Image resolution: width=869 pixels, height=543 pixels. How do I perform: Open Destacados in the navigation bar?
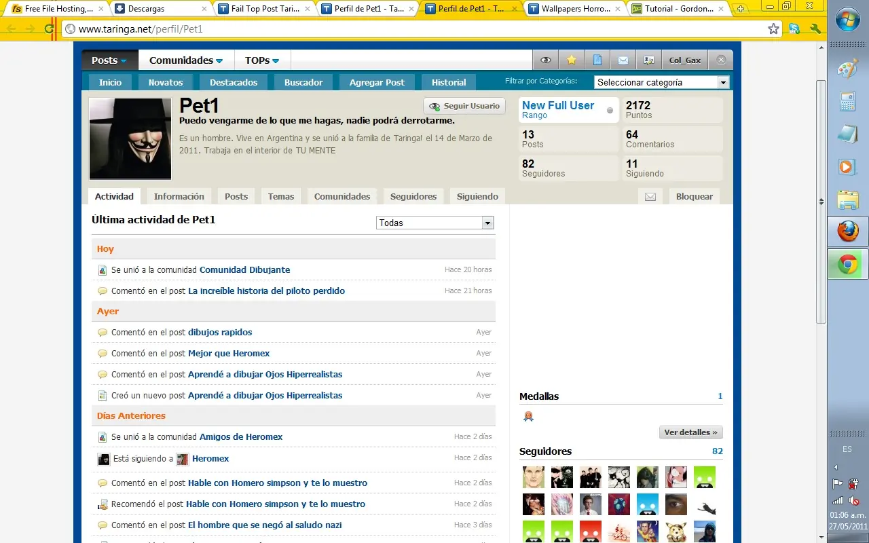234,82
